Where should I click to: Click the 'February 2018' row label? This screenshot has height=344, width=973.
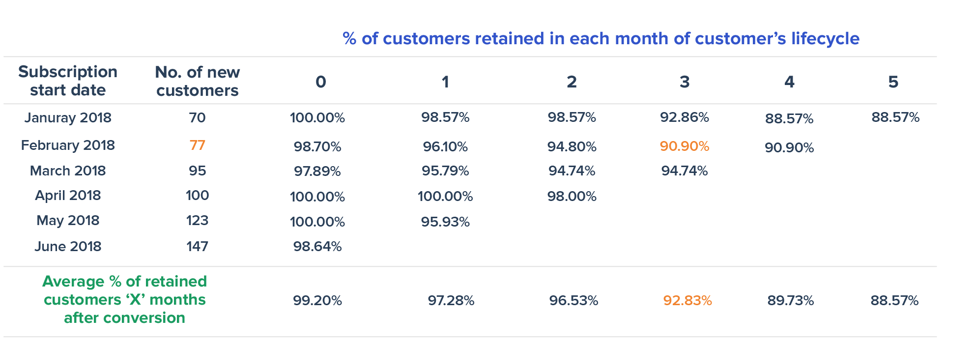(68, 145)
